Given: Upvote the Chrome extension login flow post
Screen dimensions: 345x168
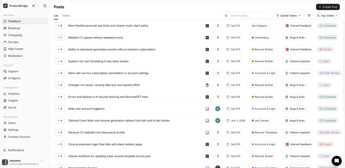Looking at the screenshot, I should [x=60, y=144].
